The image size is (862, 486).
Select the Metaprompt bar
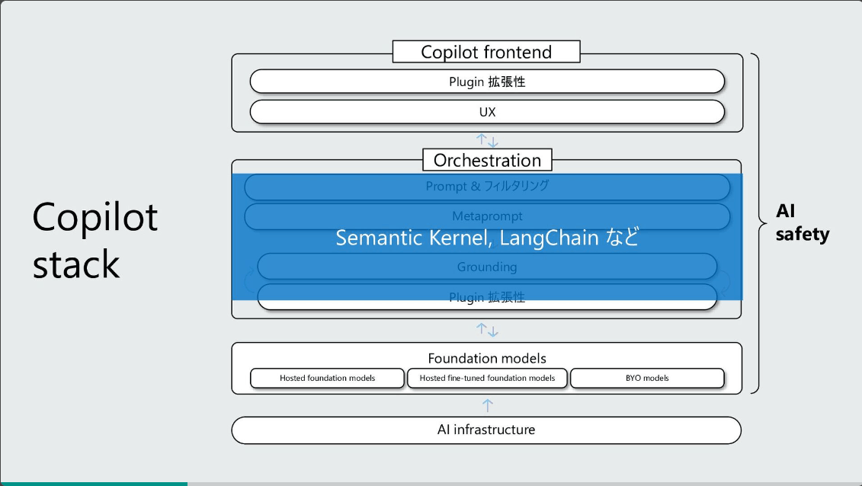point(487,216)
